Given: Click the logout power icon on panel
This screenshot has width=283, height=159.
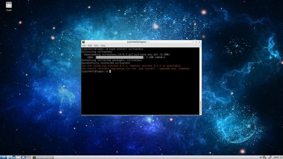Looking at the screenshot, I should coord(281,157).
